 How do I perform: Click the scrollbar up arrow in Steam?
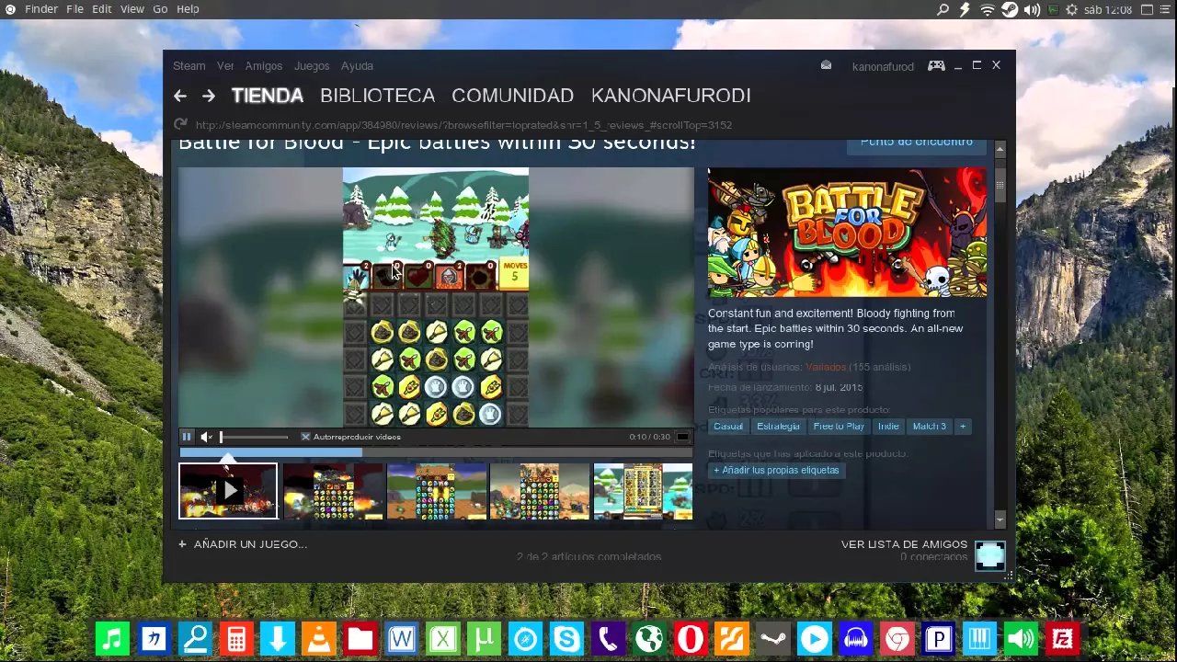[x=1000, y=149]
